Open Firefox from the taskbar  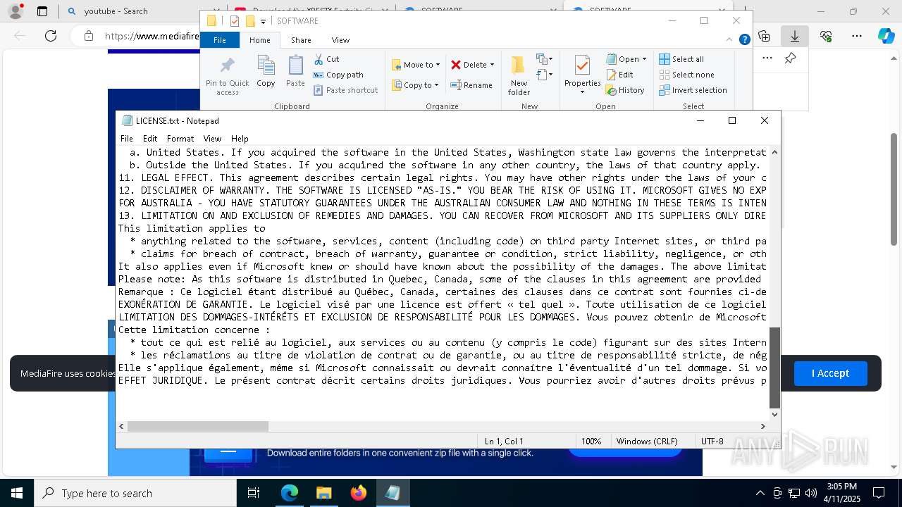click(x=359, y=493)
